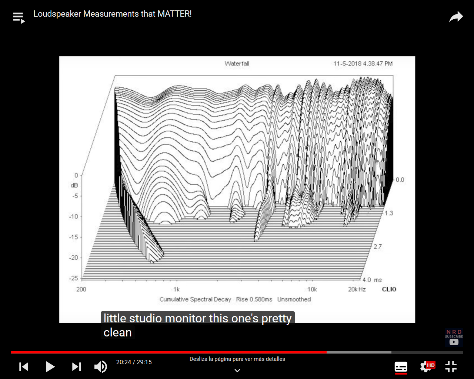Expand more details with the down chevron
Image resolution: width=474 pixels, height=379 pixels.
coord(237,370)
